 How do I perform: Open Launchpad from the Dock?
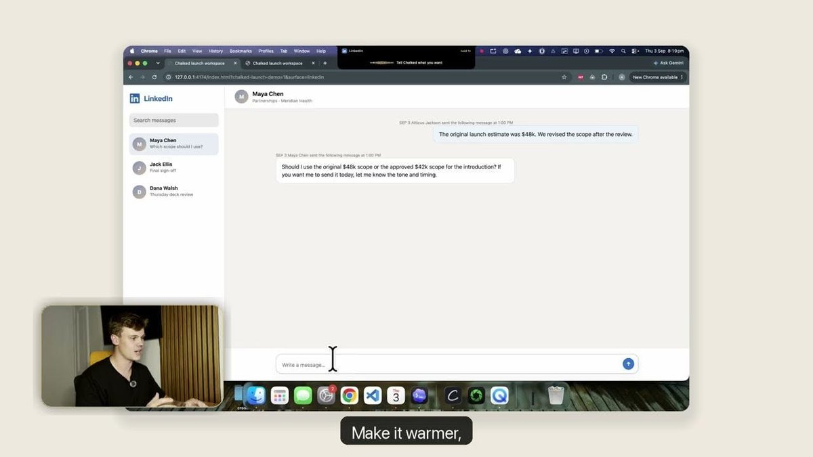point(280,395)
